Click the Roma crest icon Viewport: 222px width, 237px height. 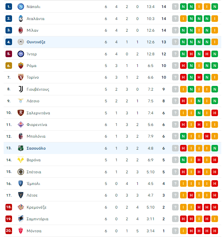click(21, 66)
